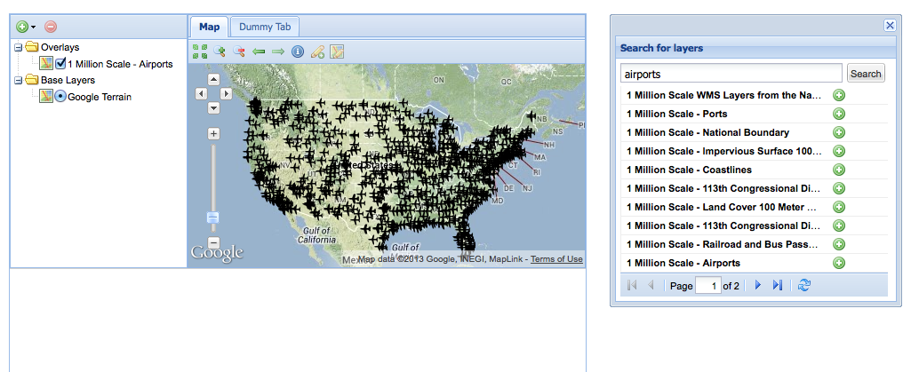Open the green add layers dropdown arrow
911x372 pixels.
(x=34, y=28)
